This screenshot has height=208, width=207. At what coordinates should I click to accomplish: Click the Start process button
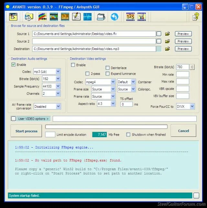27,131
